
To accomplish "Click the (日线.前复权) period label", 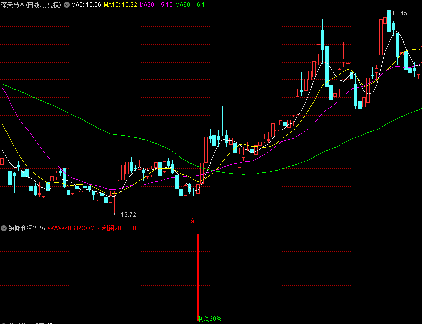I will 43,5.
